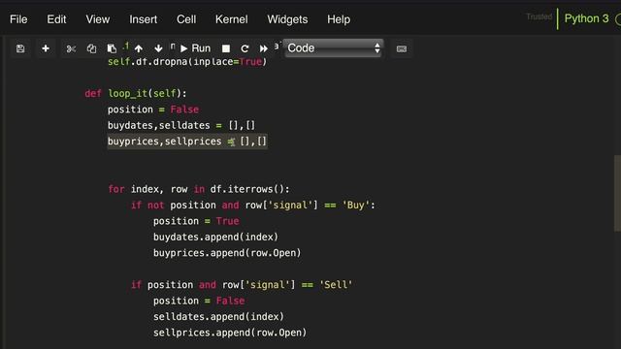
Task: Open the Widgets menu
Action: [x=287, y=19]
